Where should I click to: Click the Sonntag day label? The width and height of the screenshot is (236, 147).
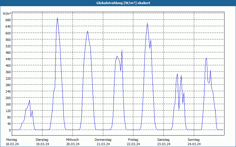click(194, 140)
